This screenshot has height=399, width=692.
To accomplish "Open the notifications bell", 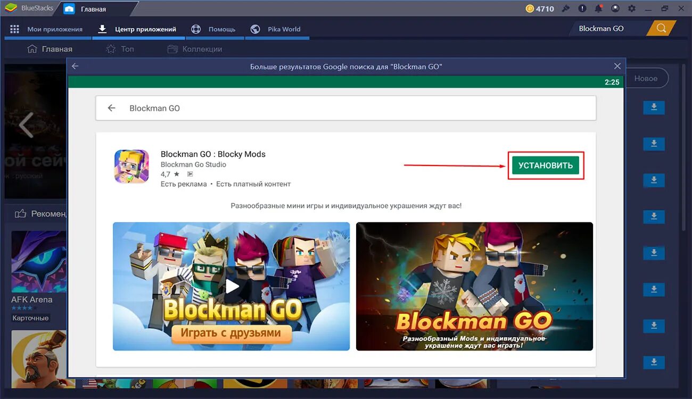I will pyautogui.click(x=599, y=9).
